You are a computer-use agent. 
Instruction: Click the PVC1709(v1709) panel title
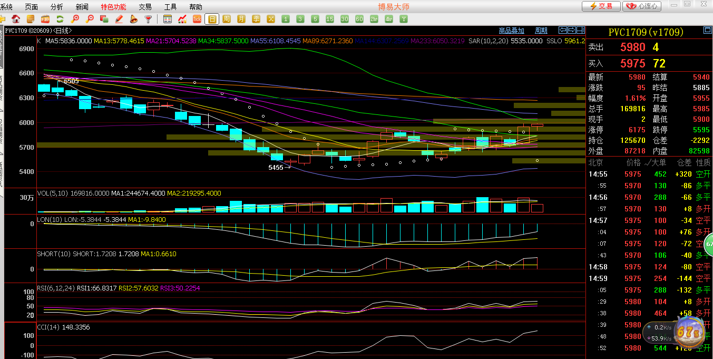coord(646,32)
